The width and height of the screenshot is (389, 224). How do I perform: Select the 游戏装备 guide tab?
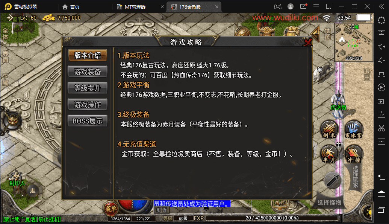tap(87, 72)
